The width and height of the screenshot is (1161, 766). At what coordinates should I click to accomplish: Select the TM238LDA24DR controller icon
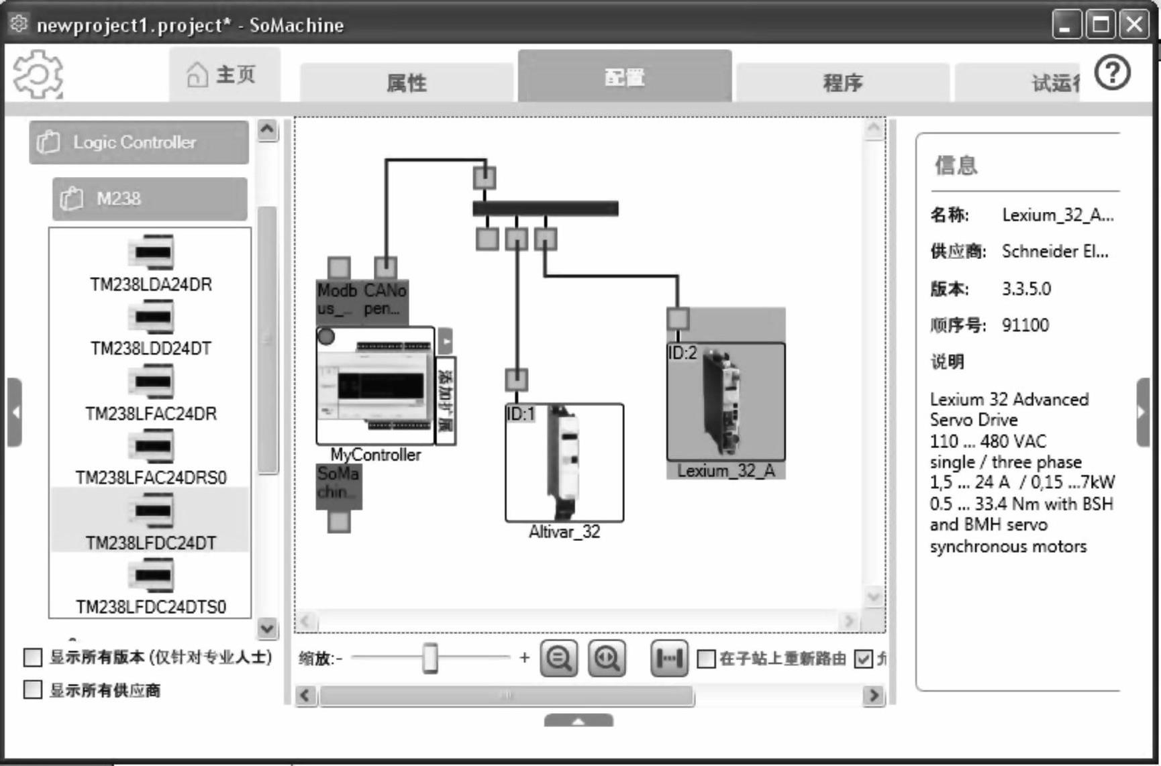(152, 253)
